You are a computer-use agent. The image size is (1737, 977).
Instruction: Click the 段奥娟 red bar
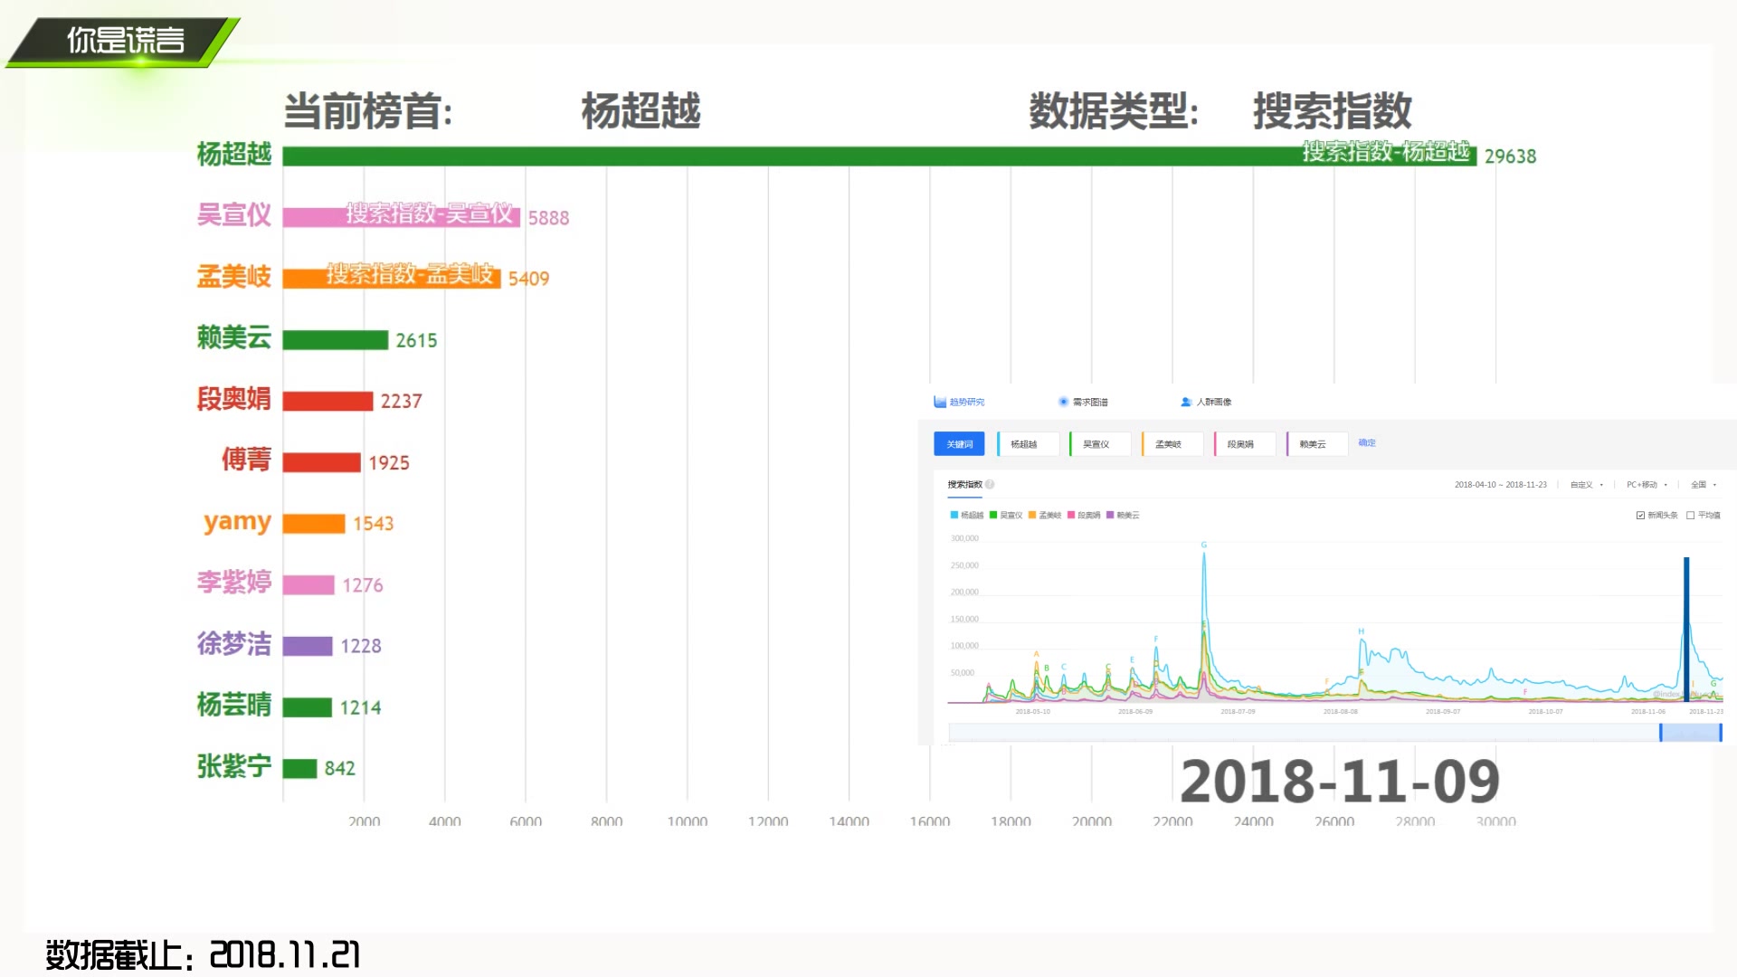tap(327, 401)
